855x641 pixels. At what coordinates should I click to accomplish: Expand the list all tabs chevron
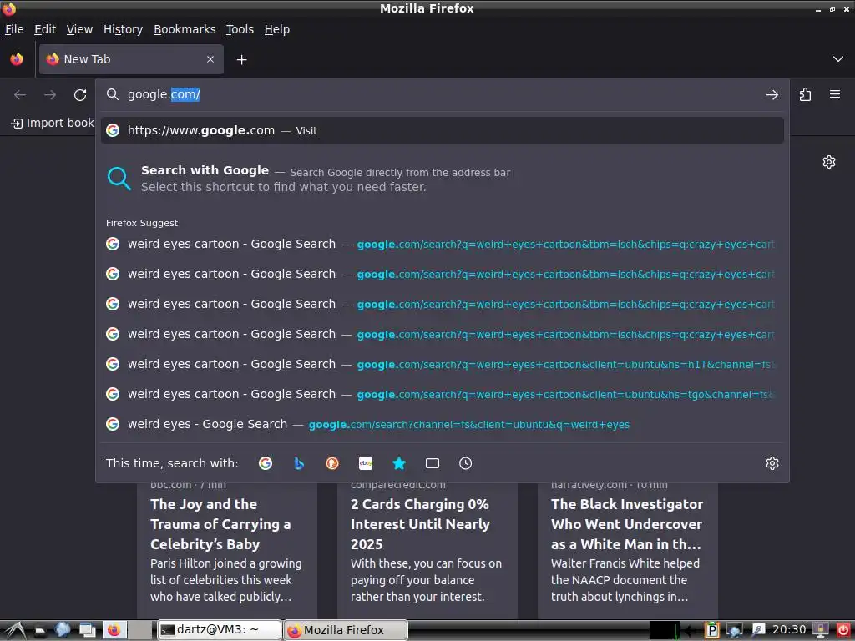click(837, 59)
